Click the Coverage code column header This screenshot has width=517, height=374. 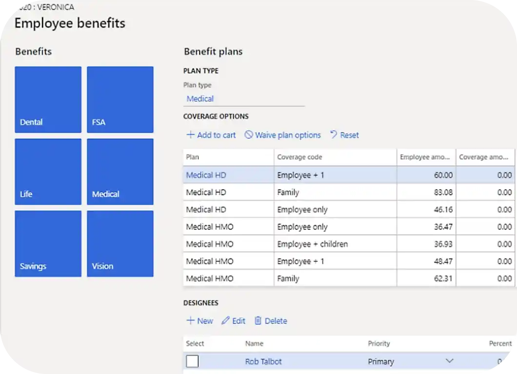pyautogui.click(x=300, y=157)
